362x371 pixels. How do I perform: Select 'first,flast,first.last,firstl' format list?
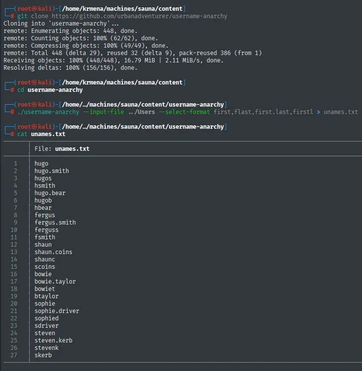[263, 112]
